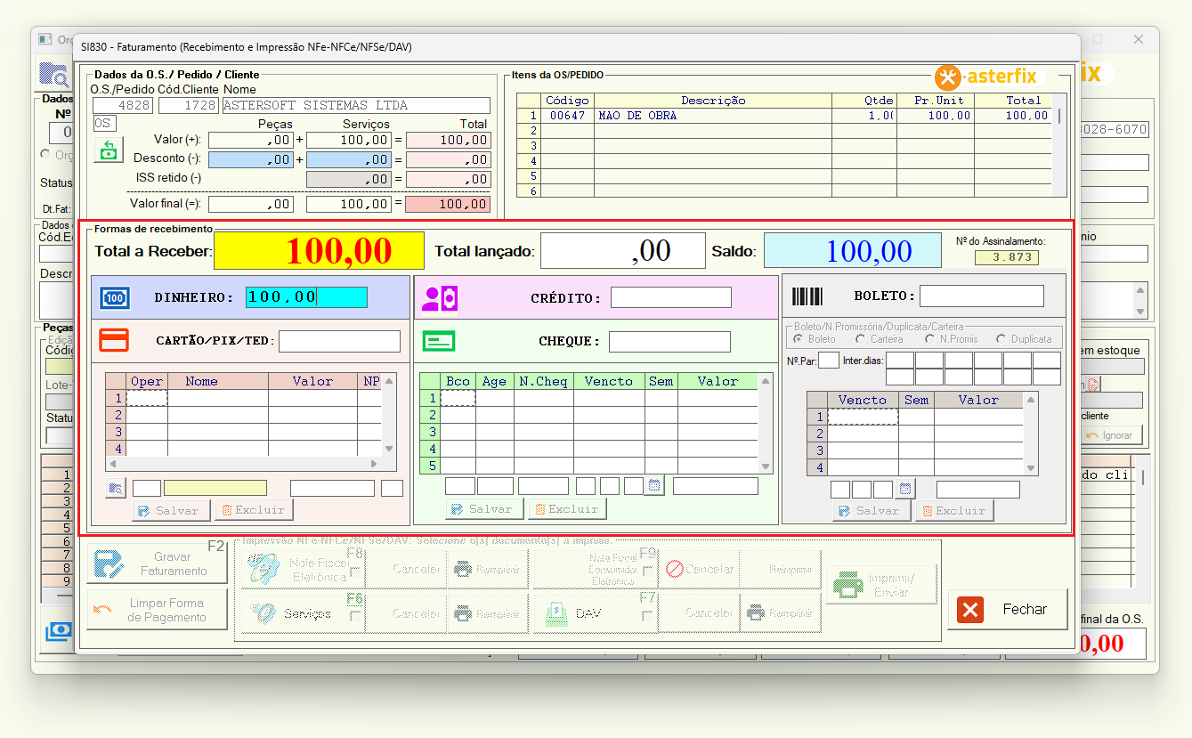The image size is (1192, 738).
Task: Click the green padlock icon below OS field
Action: 108,150
